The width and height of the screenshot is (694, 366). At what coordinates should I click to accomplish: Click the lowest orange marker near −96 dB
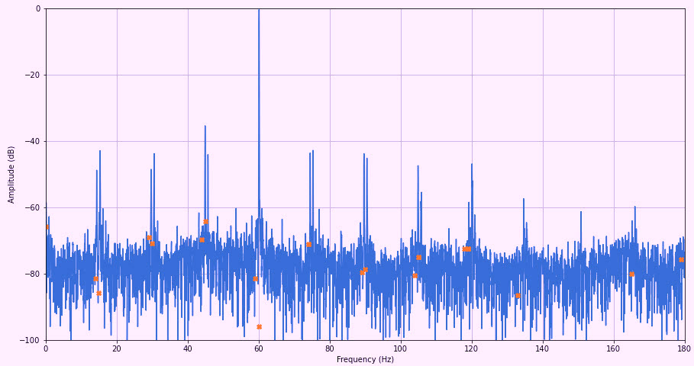point(260,327)
